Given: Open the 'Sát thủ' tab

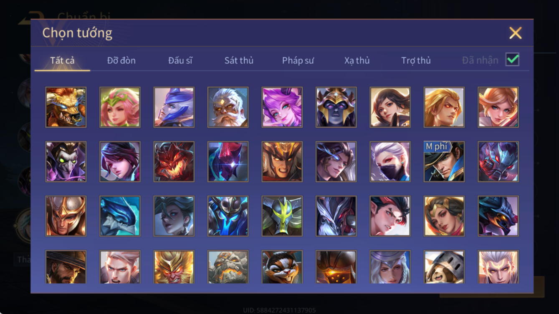Looking at the screenshot, I should [239, 60].
